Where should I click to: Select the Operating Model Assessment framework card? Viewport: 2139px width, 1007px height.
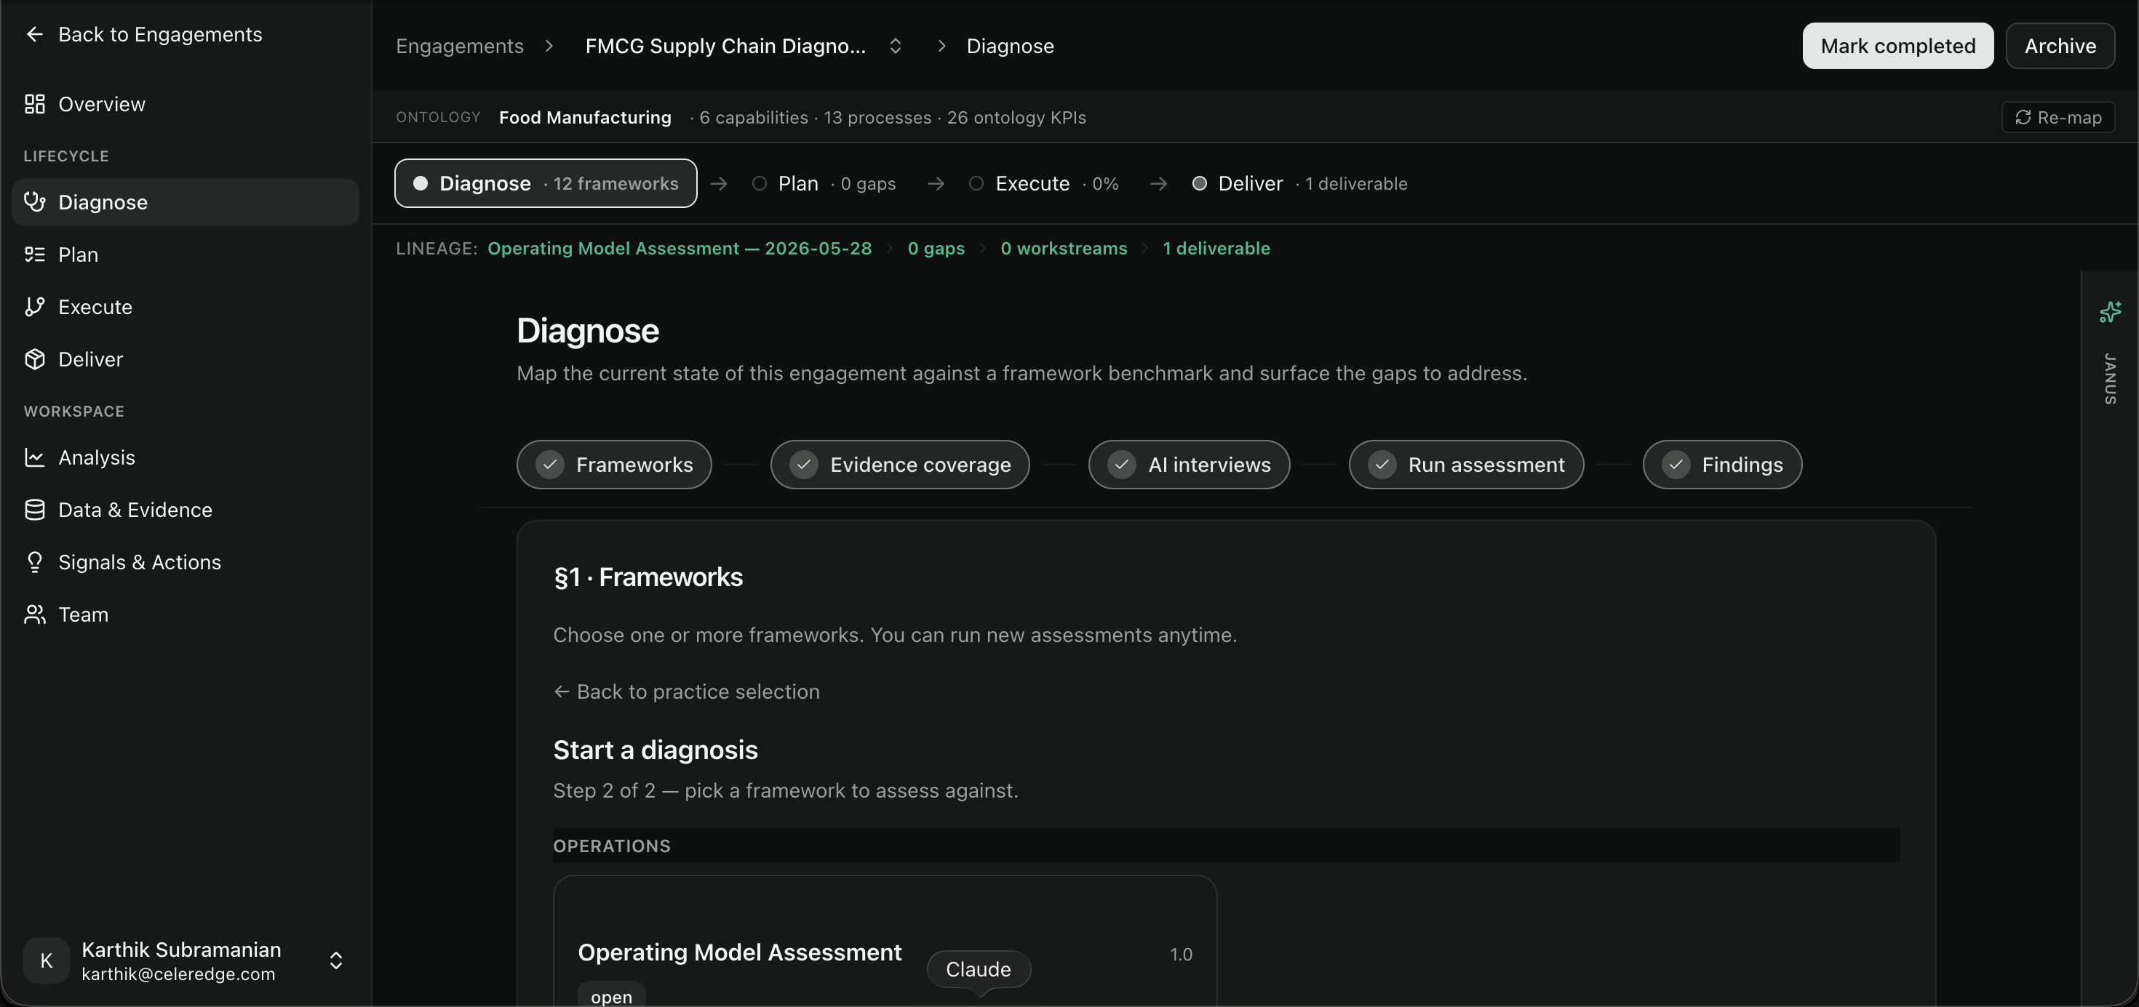885,941
